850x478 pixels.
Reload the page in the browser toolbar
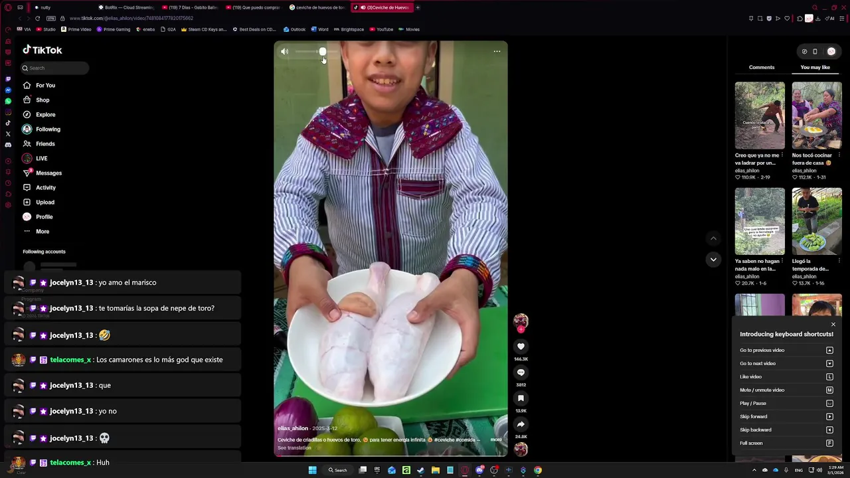click(37, 19)
